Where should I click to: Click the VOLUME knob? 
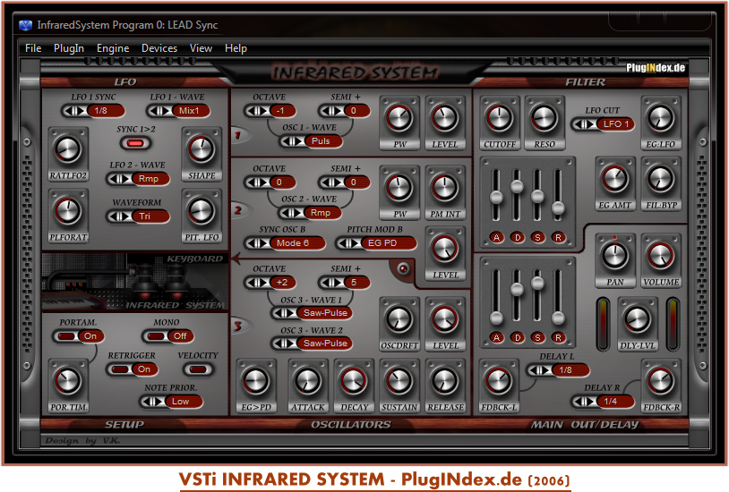coord(661,257)
